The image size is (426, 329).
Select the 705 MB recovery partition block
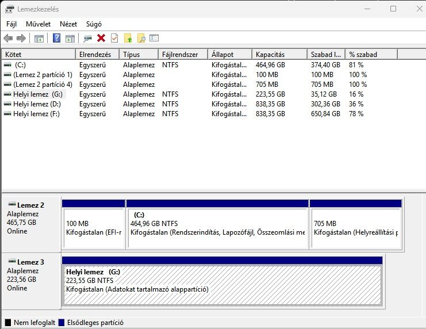tap(356, 224)
